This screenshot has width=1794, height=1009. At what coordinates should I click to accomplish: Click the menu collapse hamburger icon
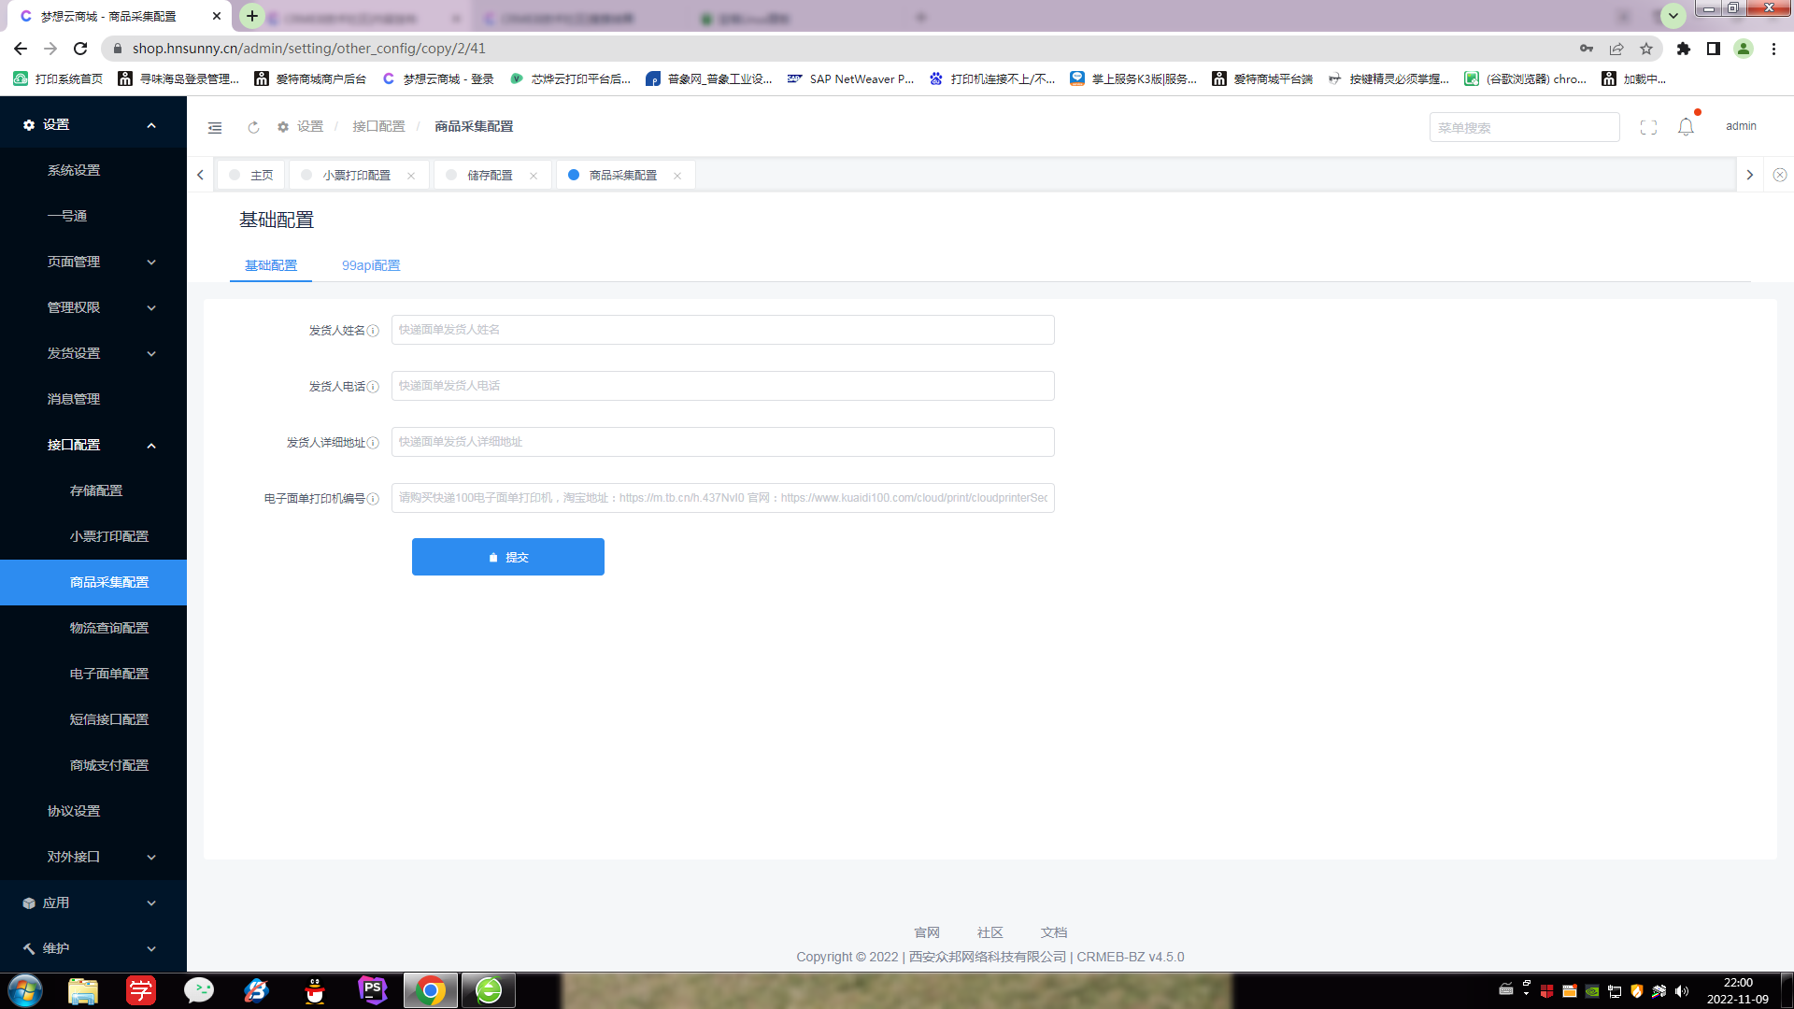tap(215, 127)
